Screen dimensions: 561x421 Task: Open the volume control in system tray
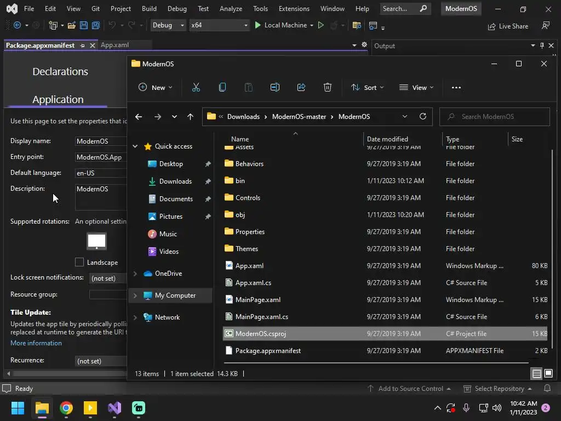[496, 408]
